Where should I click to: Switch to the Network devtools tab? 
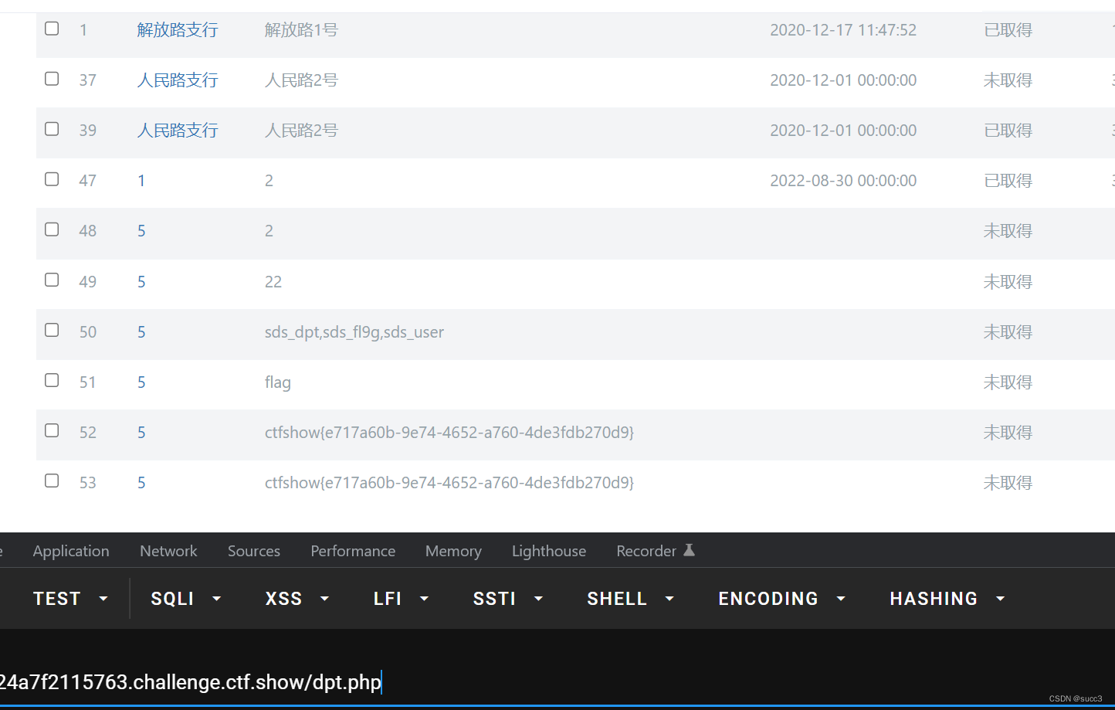tap(168, 551)
